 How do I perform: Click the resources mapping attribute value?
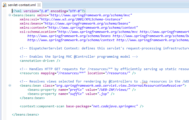pos(71,73)
